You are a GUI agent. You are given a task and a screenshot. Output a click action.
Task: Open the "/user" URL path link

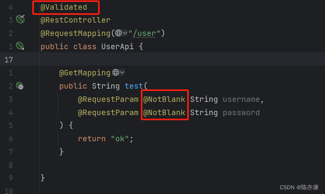tap(144, 33)
